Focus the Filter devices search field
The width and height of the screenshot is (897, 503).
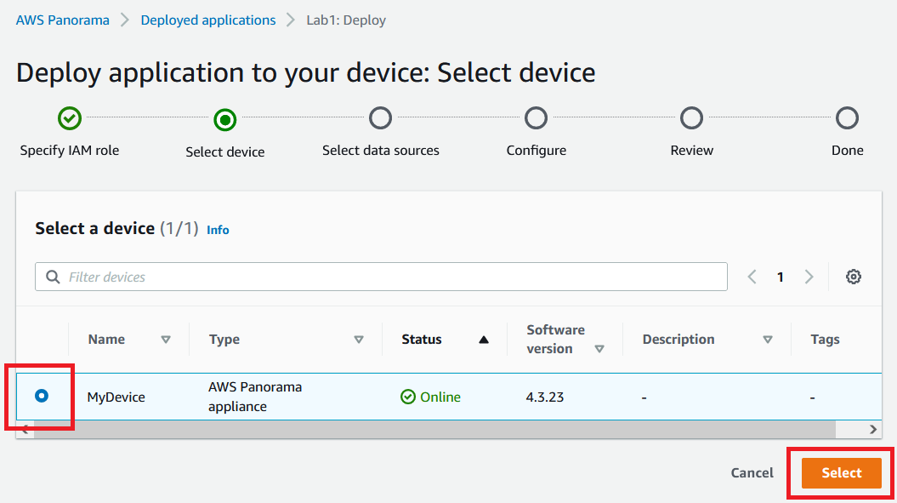click(381, 277)
